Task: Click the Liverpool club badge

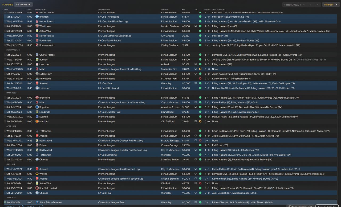Action: [x=37, y=64]
